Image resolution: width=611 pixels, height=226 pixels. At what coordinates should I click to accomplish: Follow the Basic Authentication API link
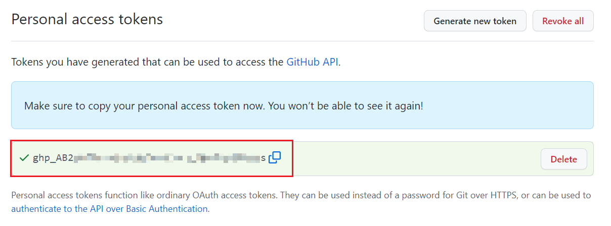(x=109, y=208)
